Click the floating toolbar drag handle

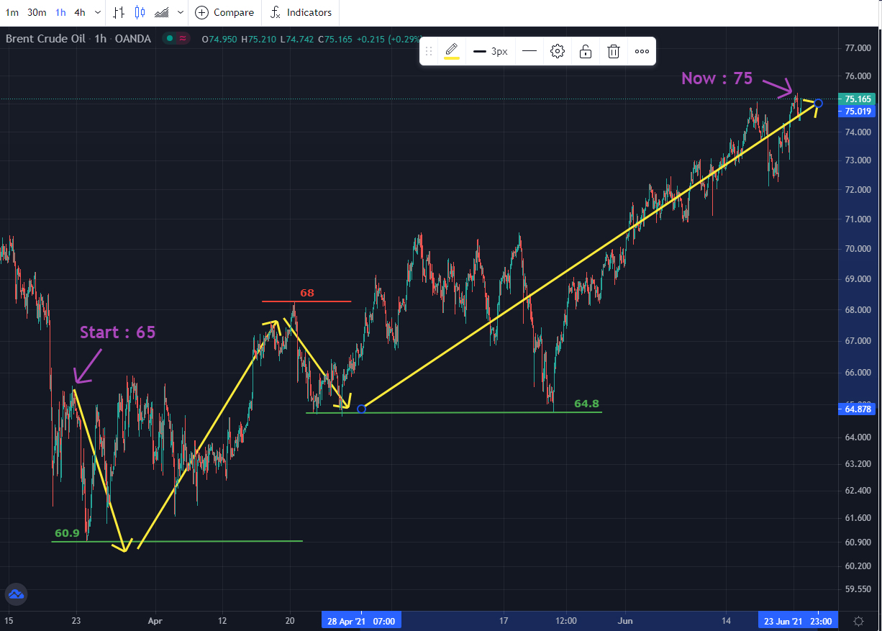coord(429,51)
